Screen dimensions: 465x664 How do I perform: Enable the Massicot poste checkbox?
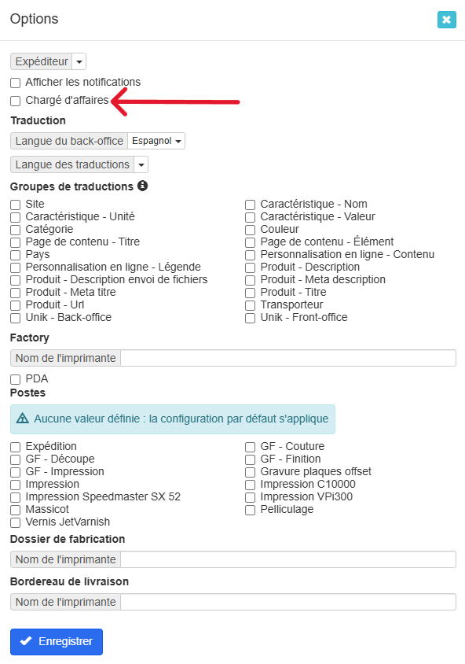[16, 510]
